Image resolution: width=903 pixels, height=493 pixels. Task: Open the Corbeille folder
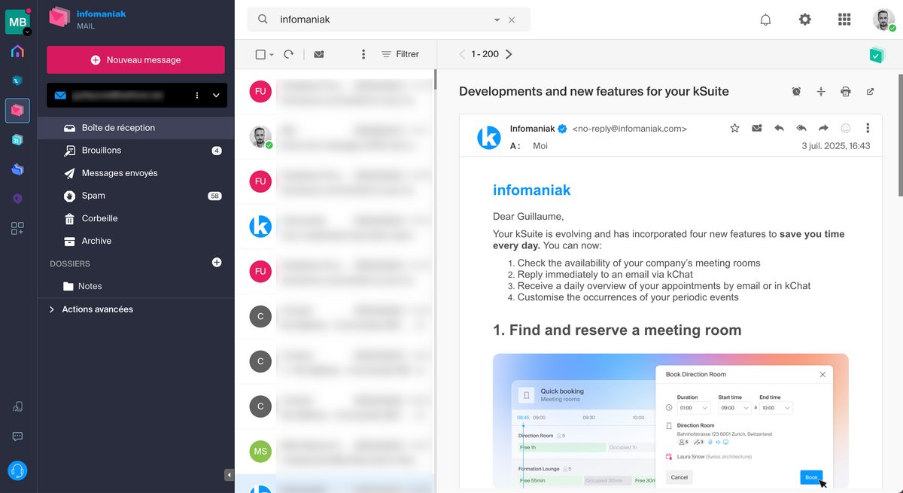pos(136,218)
